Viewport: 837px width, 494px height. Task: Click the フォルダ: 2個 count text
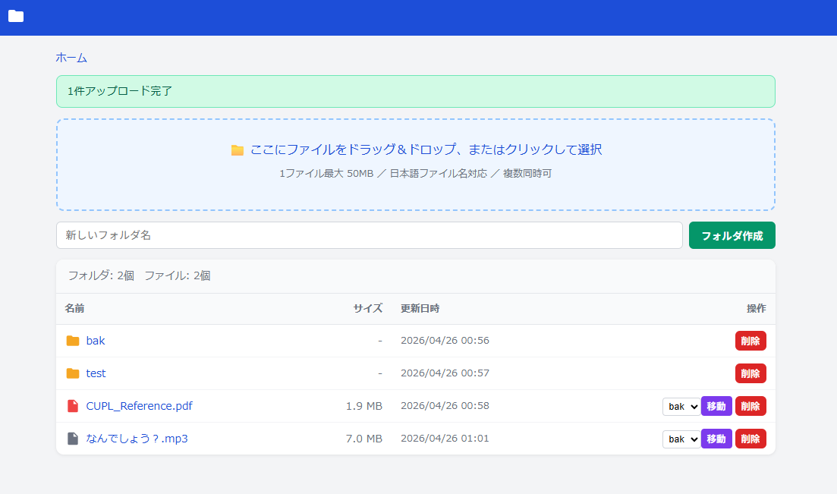coord(101,275)
